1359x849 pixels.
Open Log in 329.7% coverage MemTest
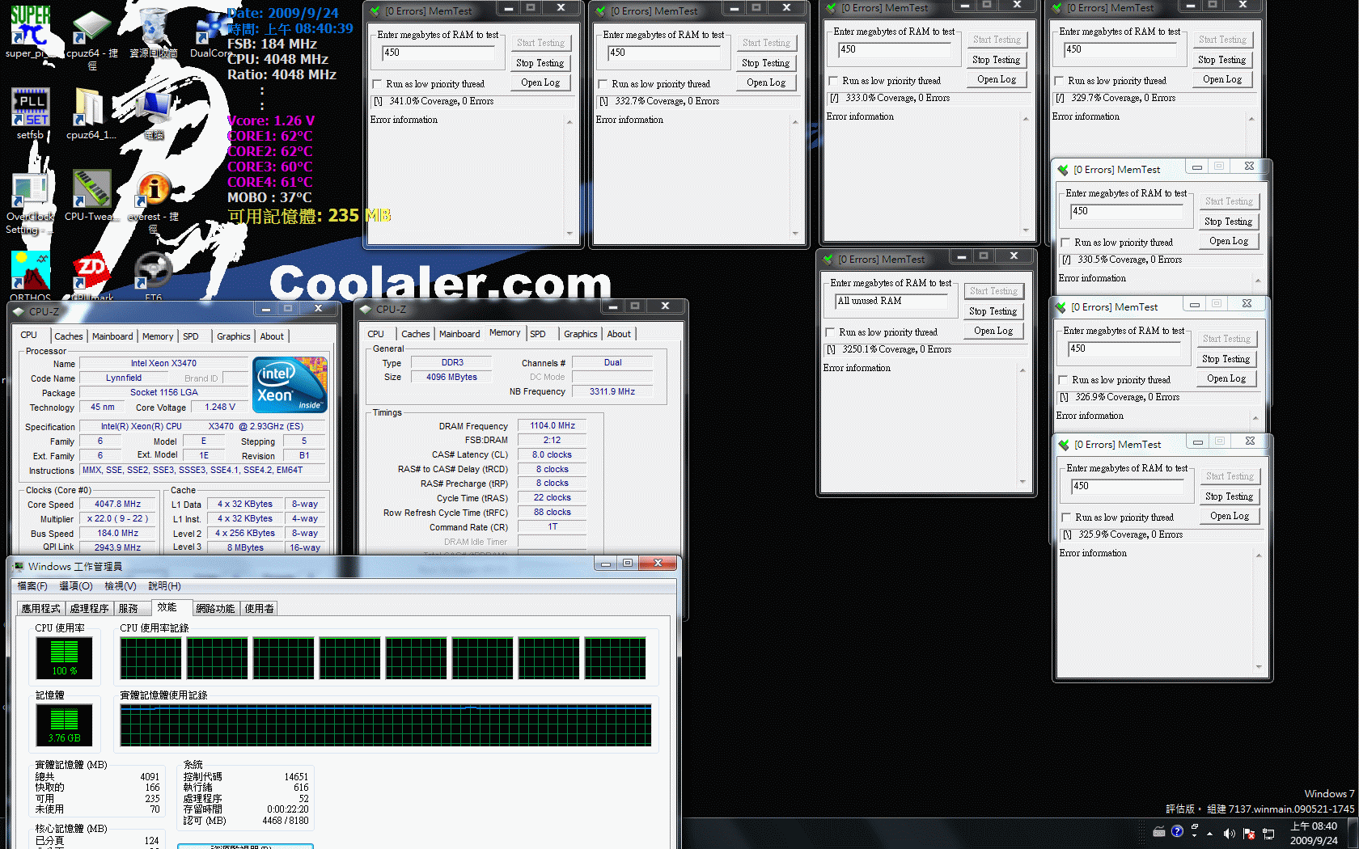tap(1221, 79)
